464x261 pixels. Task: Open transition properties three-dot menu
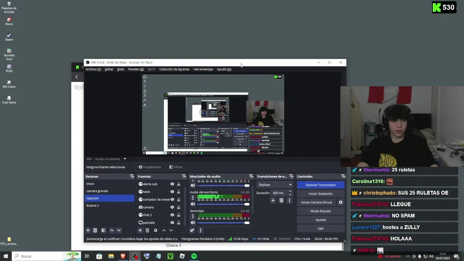pos(289,200)
